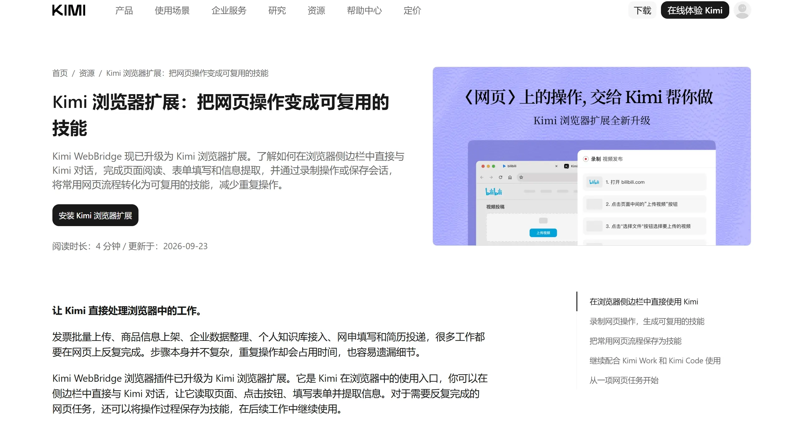The image size is (801, 426).
Task: Jump to 录制网页操作，生成可复用的技能 section
Action: (x=647, y=321)
